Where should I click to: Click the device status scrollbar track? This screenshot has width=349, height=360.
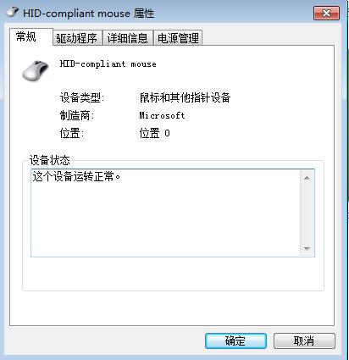[x=307, y=213]
